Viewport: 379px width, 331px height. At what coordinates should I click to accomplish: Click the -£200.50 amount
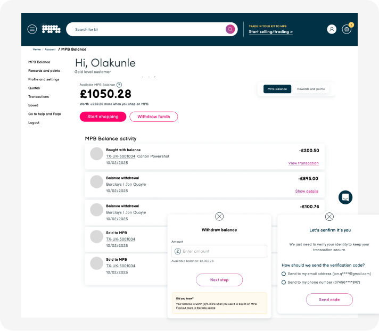309,151
